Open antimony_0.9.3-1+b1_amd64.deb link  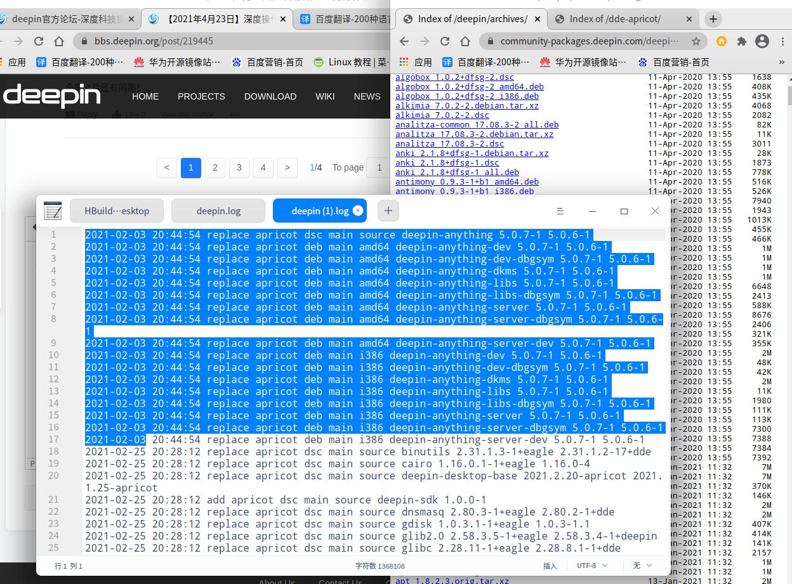(467, 182)
